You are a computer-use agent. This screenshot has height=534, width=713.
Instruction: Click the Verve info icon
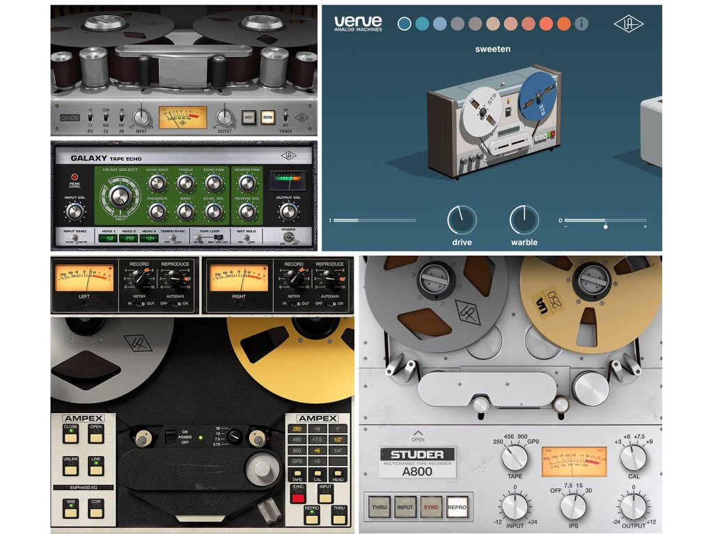point(582,24)
